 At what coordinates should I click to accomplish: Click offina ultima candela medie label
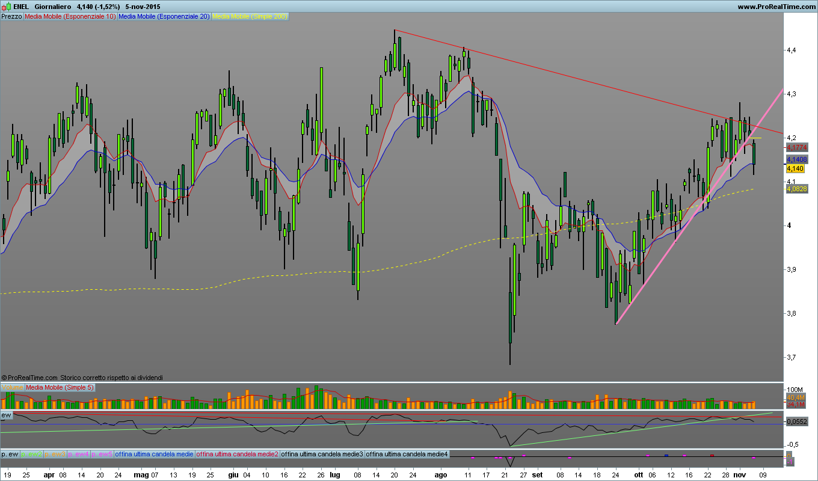(x=155, y=454)
